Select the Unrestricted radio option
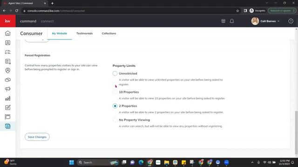The height and width of the screenshot is (167, 298). coord(115,73)
